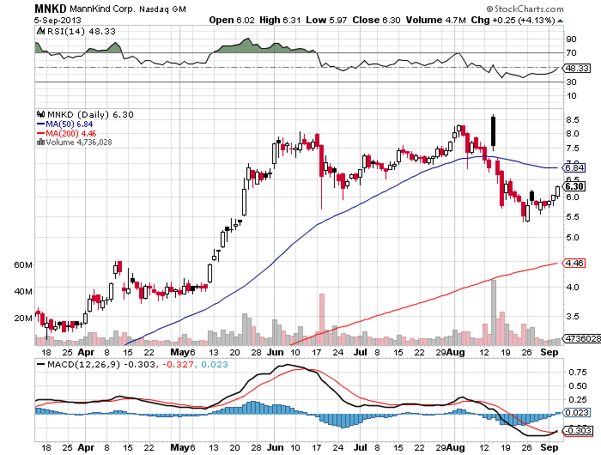This screenshot has width=601, height=455.
Task: Click the 60M volume scale label
Action: (23, 265)
